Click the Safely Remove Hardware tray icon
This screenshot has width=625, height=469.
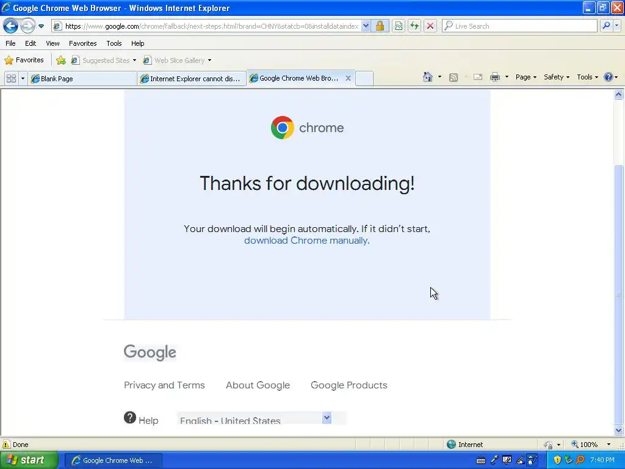pos(569,460)
